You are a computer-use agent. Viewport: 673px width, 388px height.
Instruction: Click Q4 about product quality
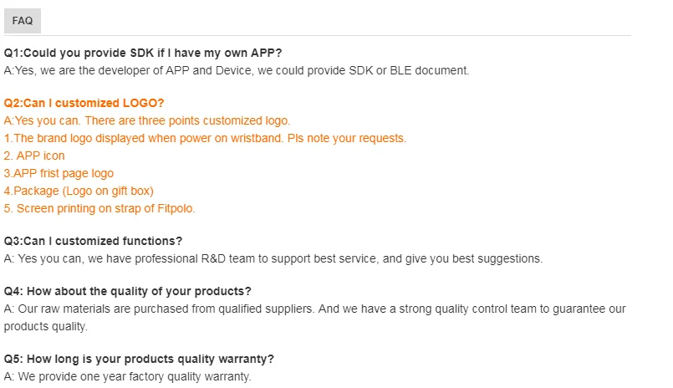click(x=128, y=291)
